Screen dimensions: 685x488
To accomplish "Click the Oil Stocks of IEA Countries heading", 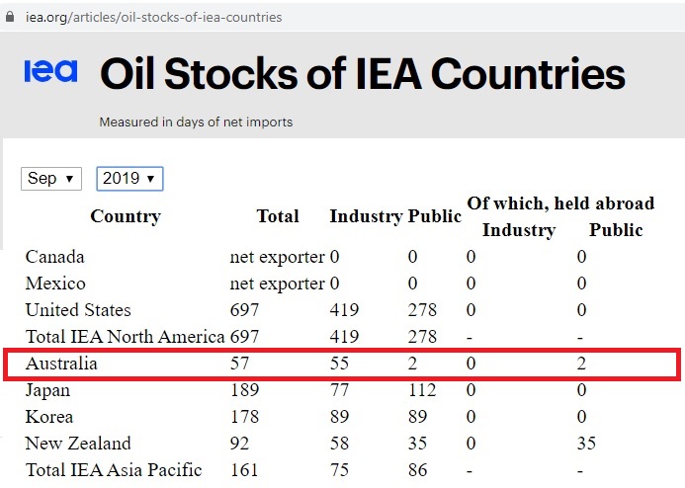I will tap(363, 73).
